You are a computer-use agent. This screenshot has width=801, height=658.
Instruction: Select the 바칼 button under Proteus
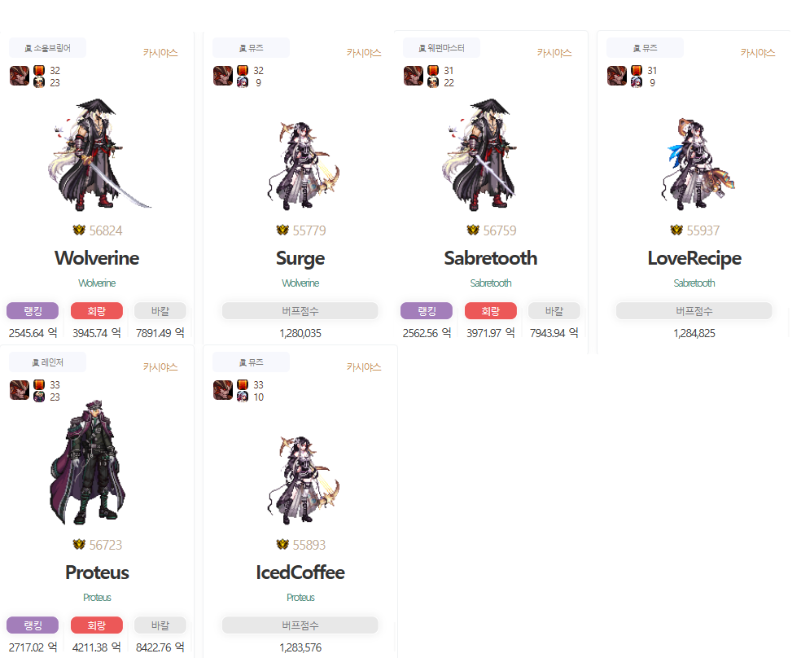point(160,625)
